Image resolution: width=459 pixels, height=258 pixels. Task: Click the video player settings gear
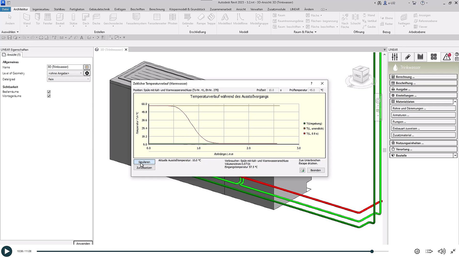(x=417, y=251)
